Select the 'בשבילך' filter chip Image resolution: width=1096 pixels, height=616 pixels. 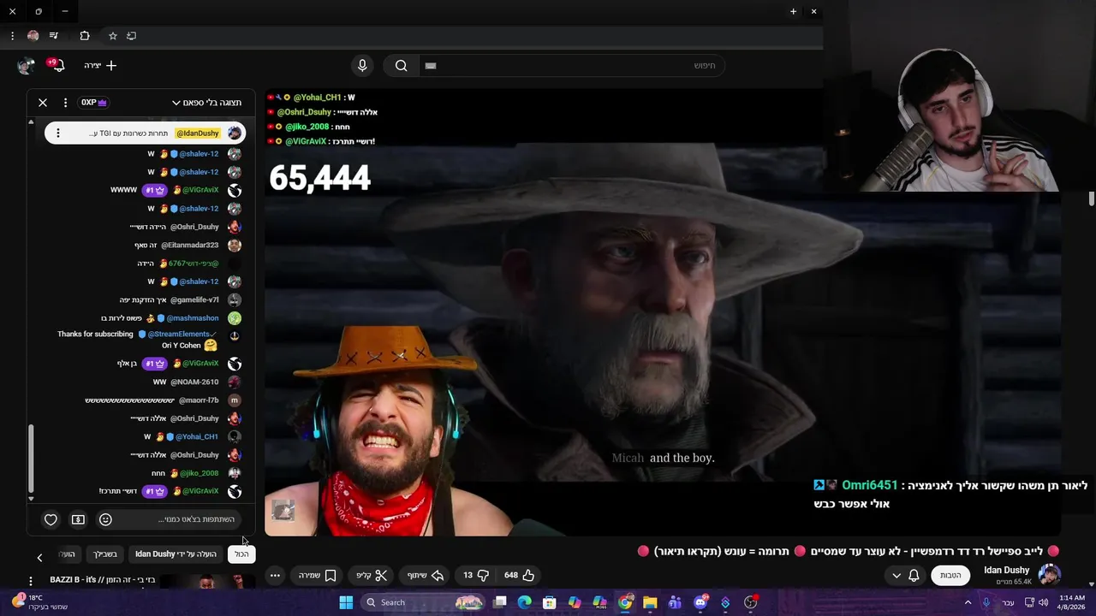coord(105,554)
